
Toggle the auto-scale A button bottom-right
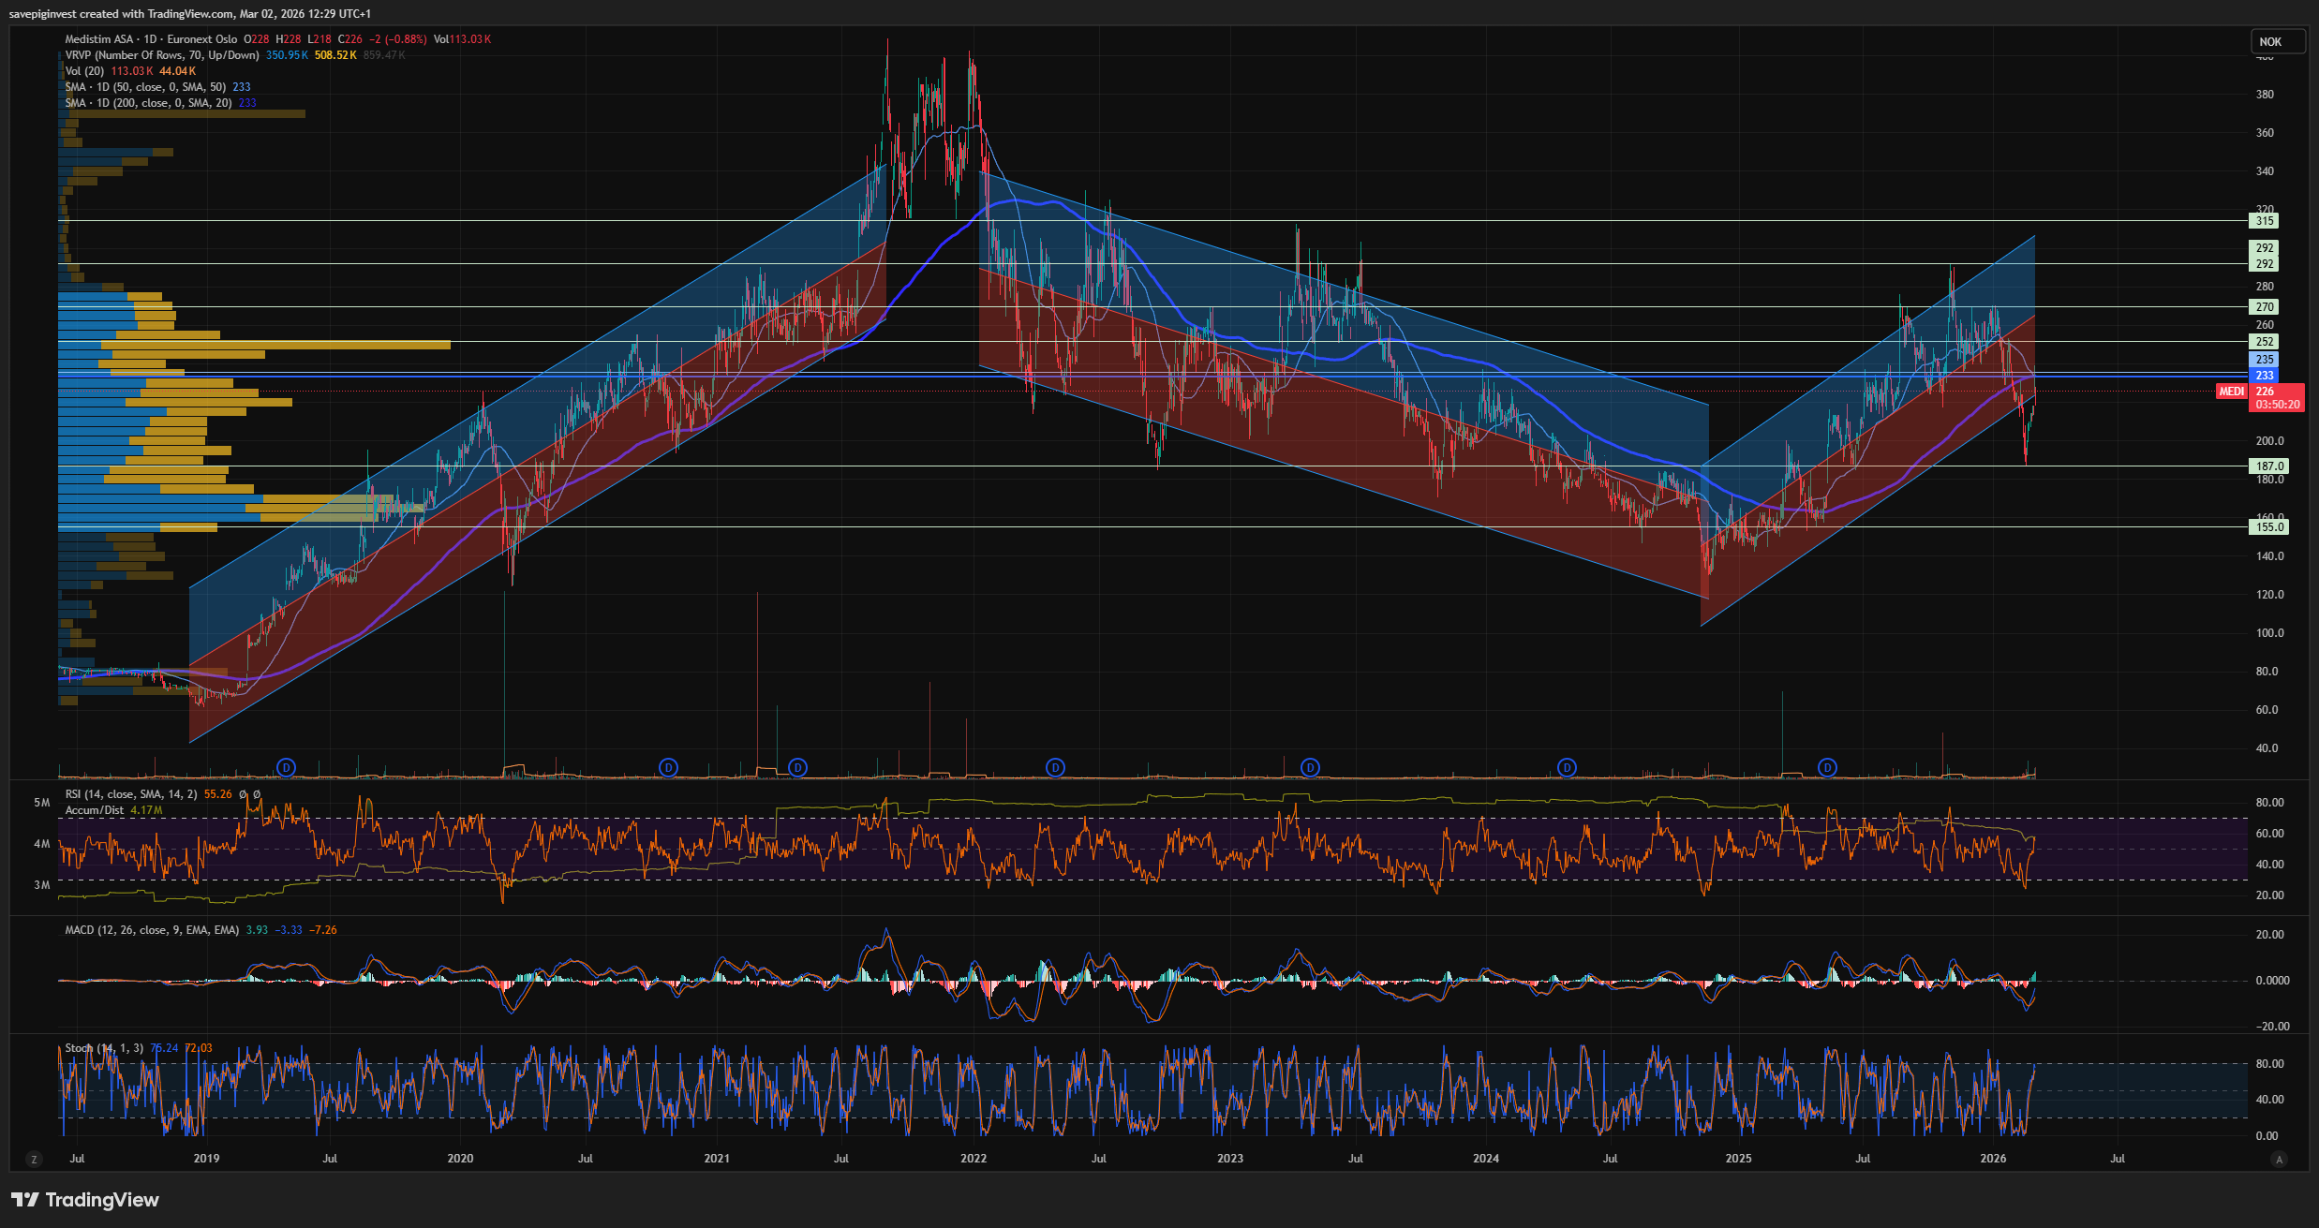click(x=2279, y=1160)
